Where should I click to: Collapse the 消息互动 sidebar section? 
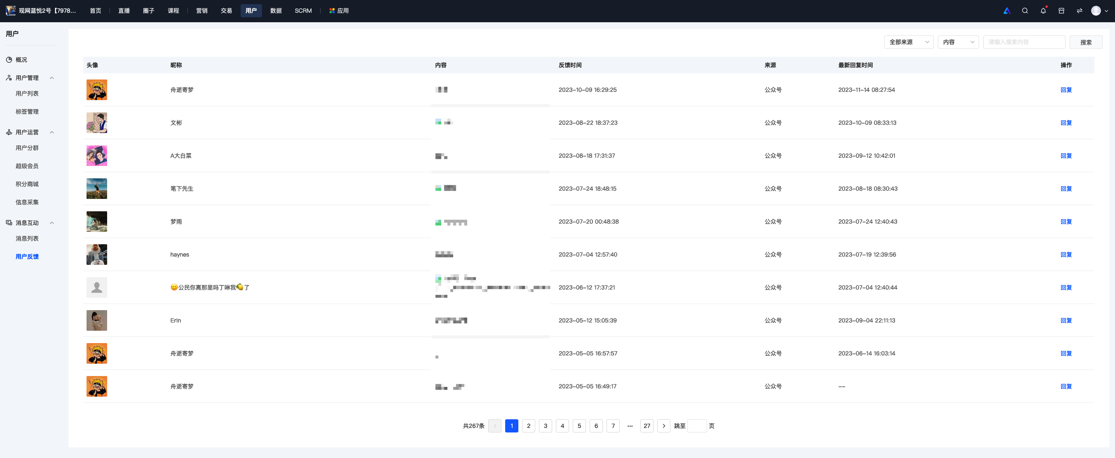[52, 223]
